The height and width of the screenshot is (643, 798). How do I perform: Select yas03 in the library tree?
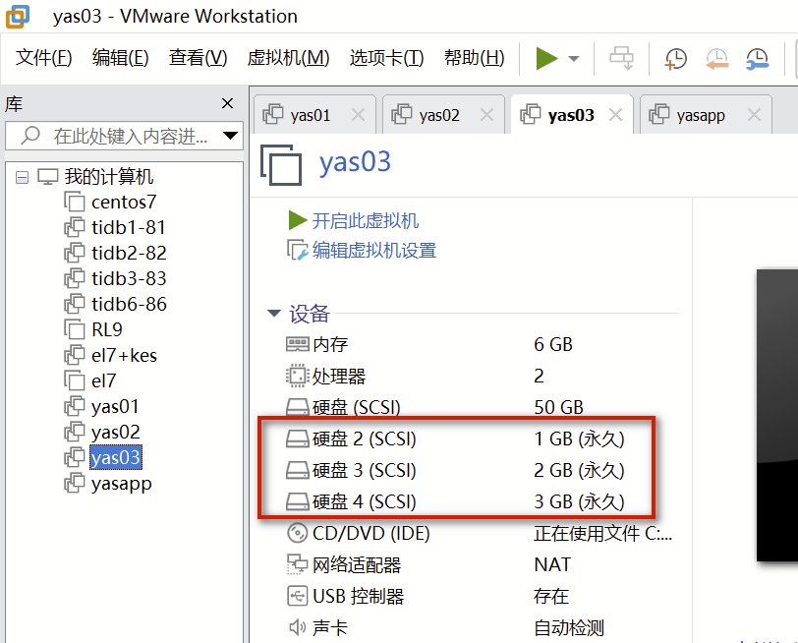(116, 457)
